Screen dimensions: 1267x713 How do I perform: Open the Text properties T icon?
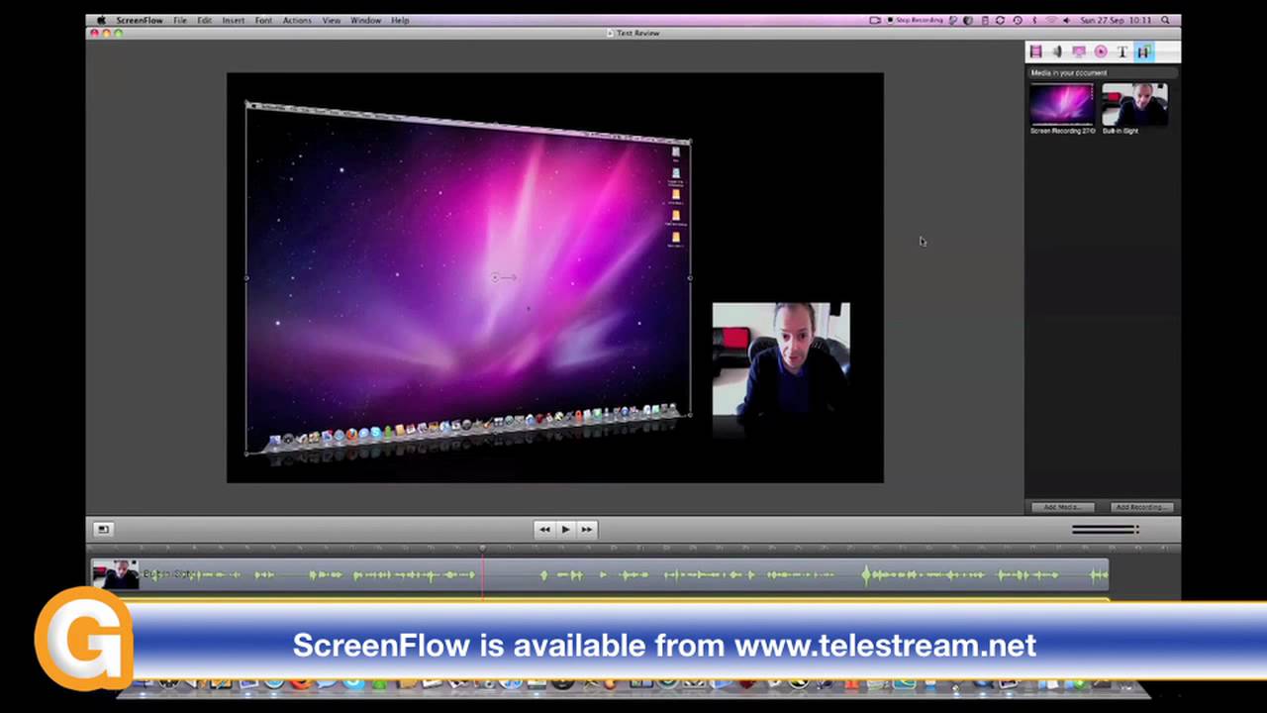tap(1122, 51)
